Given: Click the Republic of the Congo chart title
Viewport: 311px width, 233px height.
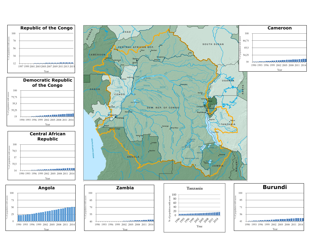Looking at the screenshot, I should click(x=46, y=28).
